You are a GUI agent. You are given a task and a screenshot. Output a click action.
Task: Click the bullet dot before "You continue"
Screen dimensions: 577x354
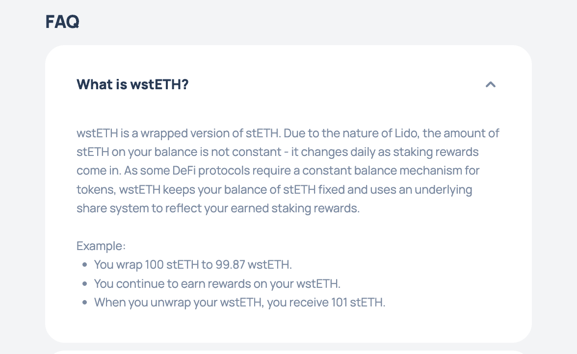tap(84, 283)
